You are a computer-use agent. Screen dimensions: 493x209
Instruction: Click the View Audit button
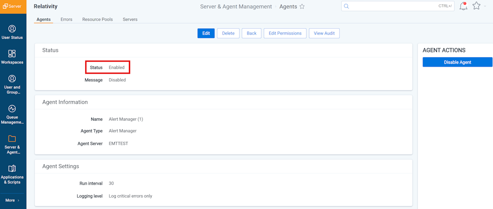coord(324,34)
